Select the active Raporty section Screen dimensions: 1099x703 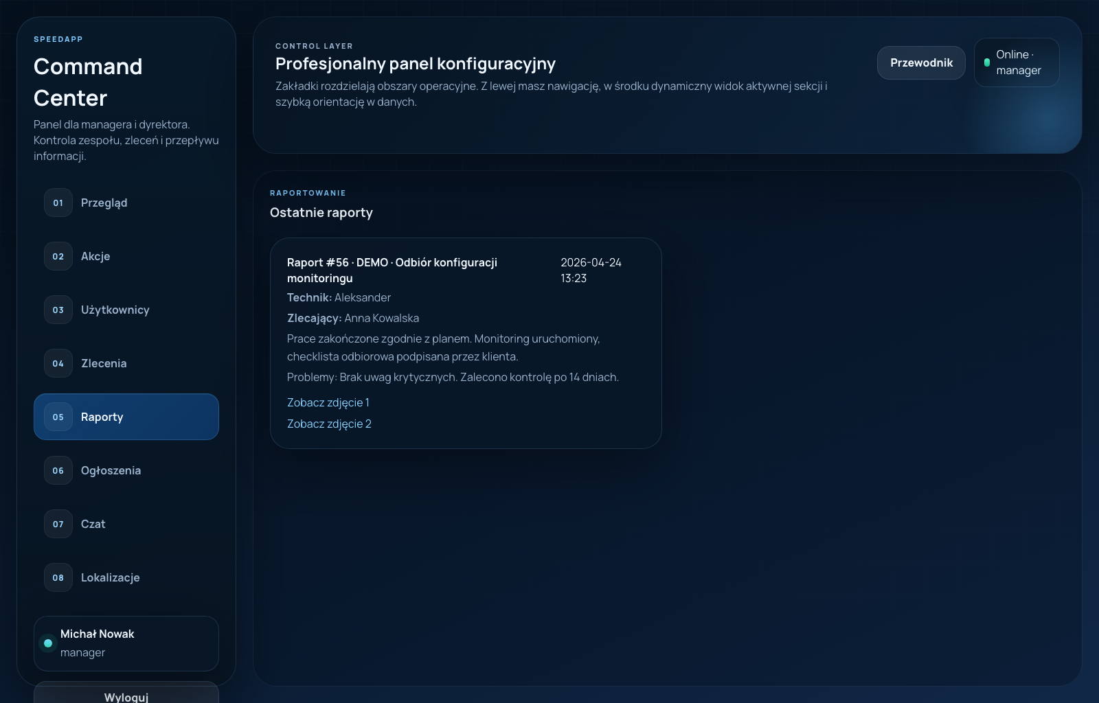tap(126, 417)
